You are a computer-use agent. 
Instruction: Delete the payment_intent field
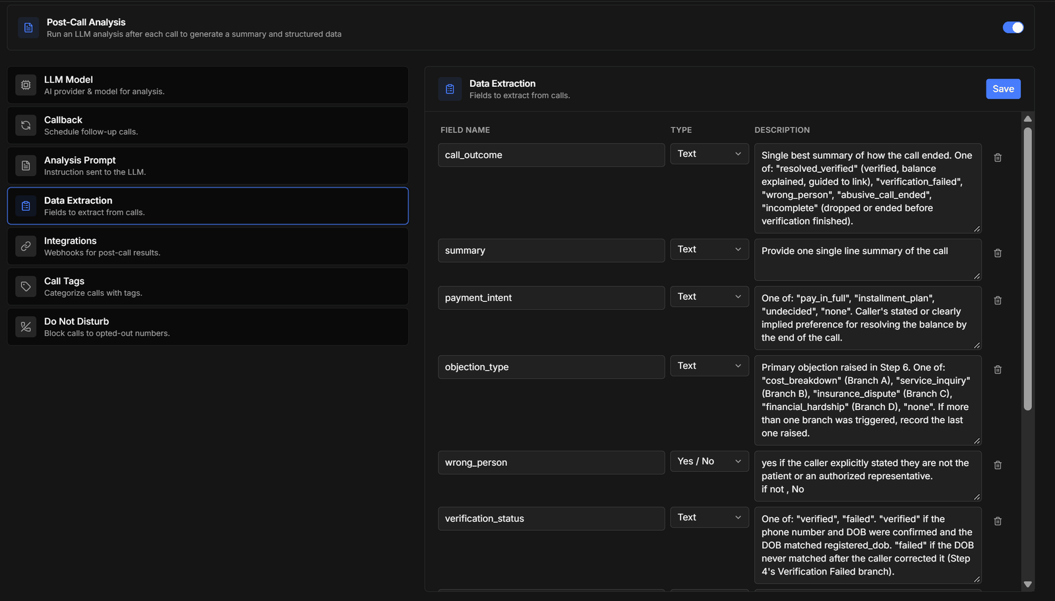[998, 300]
